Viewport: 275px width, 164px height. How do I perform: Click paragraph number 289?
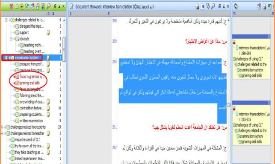click(x=115, y=41)
